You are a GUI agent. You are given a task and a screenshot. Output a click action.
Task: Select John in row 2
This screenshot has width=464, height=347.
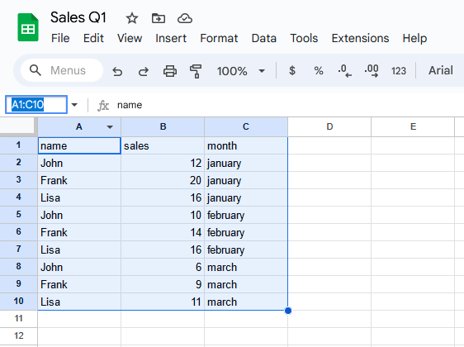[79, 163]
